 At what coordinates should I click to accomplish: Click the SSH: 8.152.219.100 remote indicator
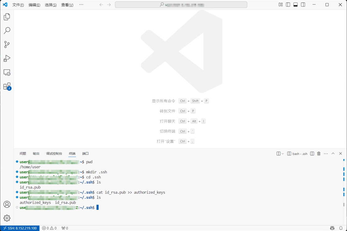click(20, 228)
